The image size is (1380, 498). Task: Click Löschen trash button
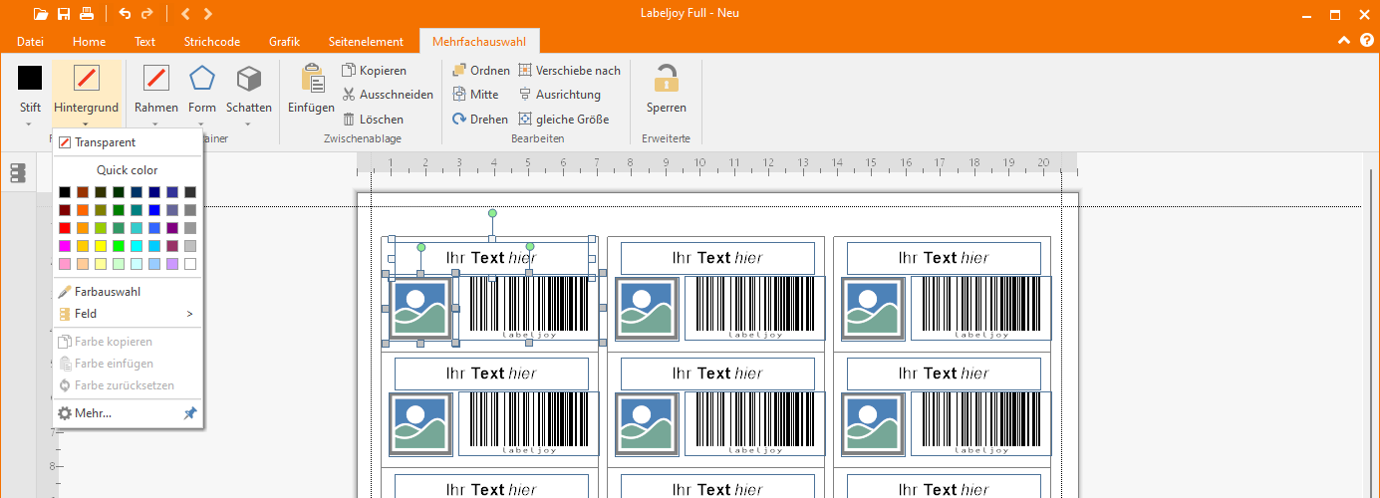(x=374, y=119)
